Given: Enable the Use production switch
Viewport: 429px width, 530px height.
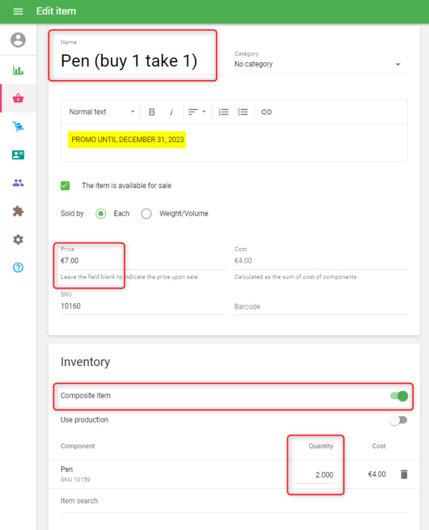Looking at the screenshot, I should [399, 420].
